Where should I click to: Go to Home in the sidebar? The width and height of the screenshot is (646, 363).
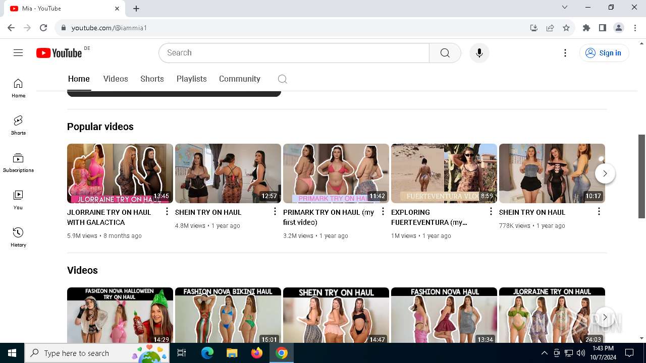point(18,88)
